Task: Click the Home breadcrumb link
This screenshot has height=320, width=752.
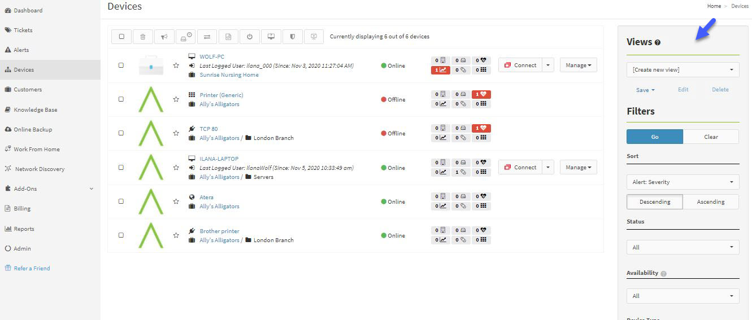Action: [714, 6]
